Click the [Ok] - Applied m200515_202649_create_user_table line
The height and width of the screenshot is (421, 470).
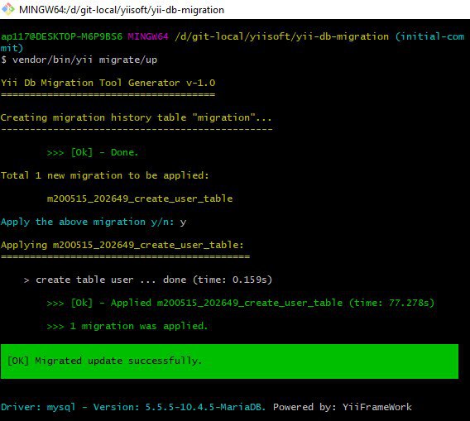[x=241, y=303]
